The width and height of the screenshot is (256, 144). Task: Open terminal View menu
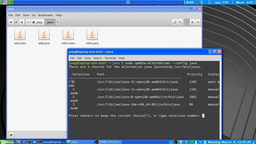click(x=88, y=58)
